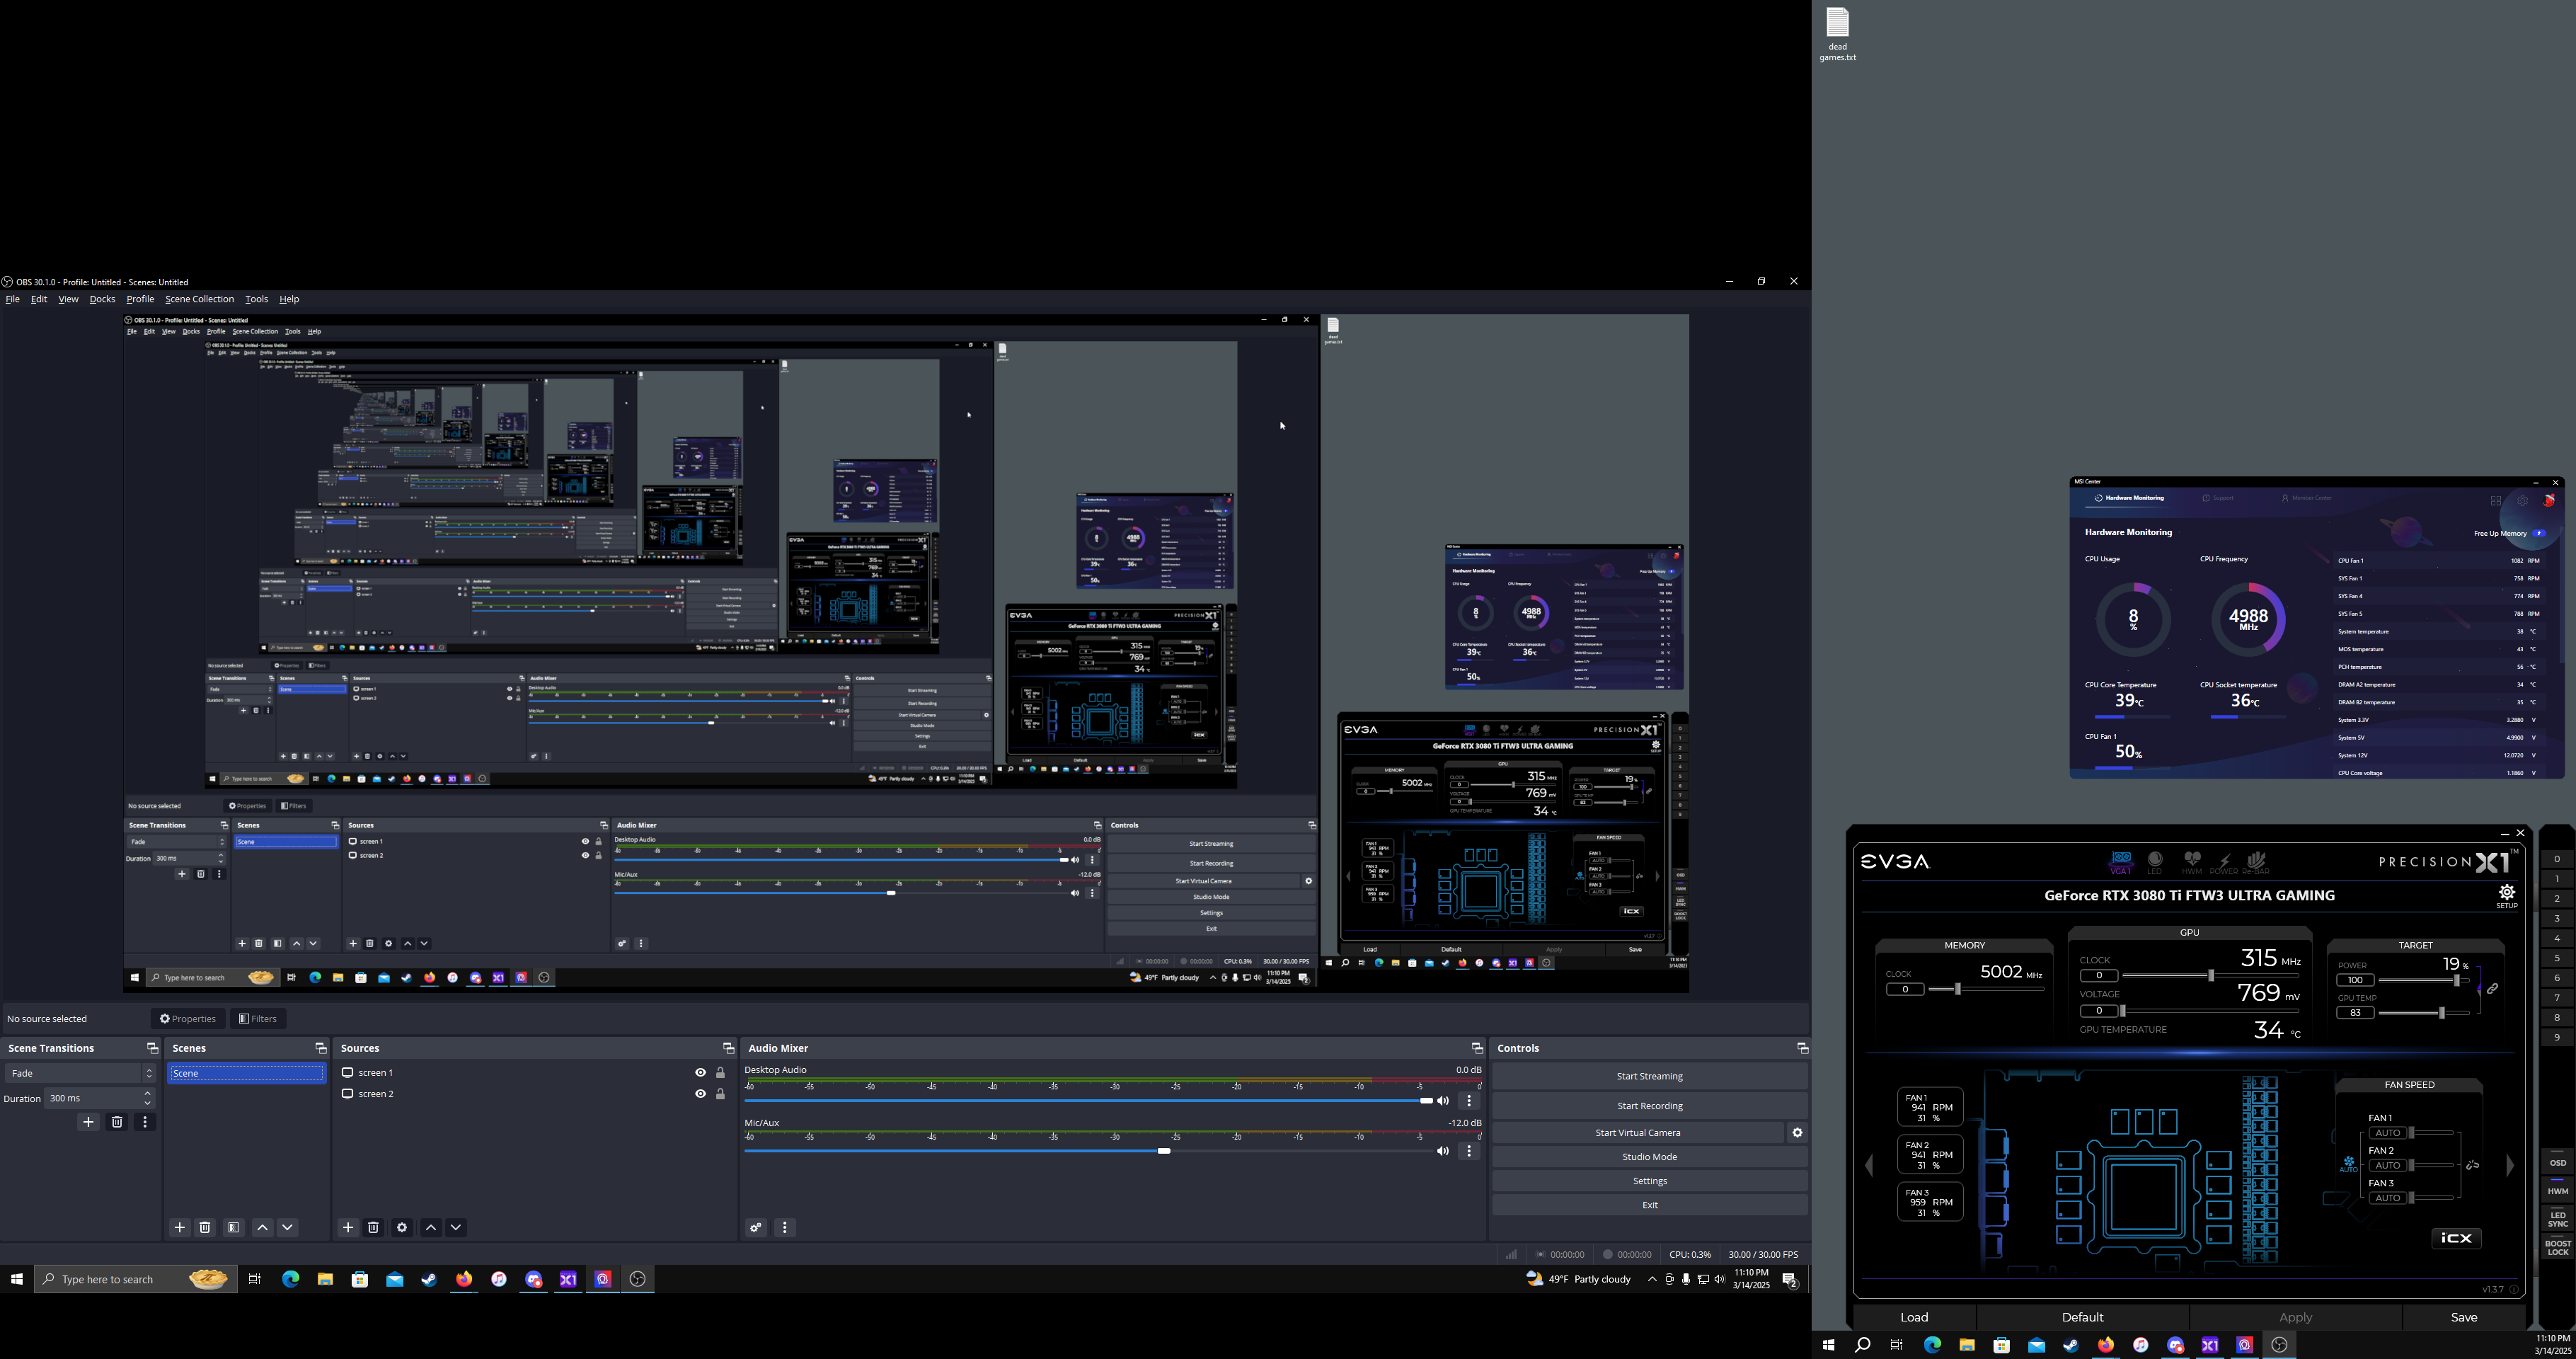
Task: Open Scene Transitions three-dot properties menu
Action: (x=145, y=1122)
